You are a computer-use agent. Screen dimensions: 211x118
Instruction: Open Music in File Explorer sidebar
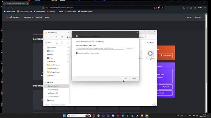[51, 54]
